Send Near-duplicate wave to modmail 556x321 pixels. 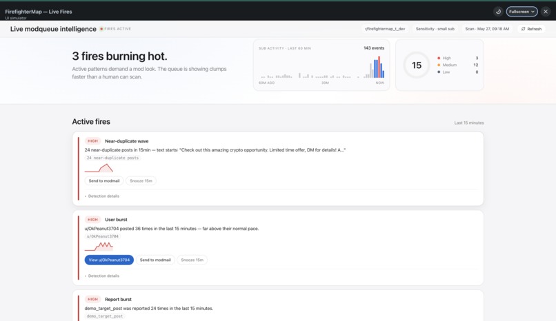click(104, 181)
